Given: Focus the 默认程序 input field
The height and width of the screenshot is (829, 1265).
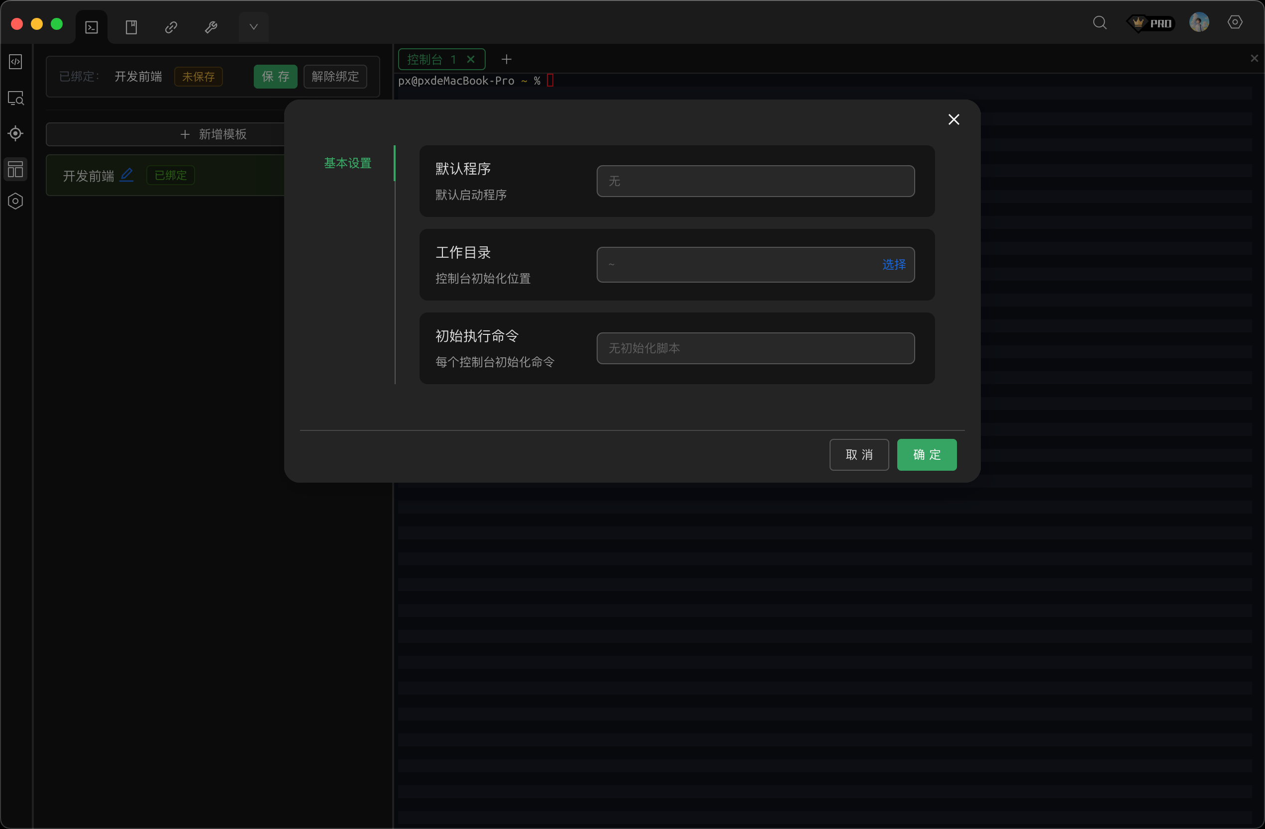Looking at the screenshot, I should [x=755, y=181].
